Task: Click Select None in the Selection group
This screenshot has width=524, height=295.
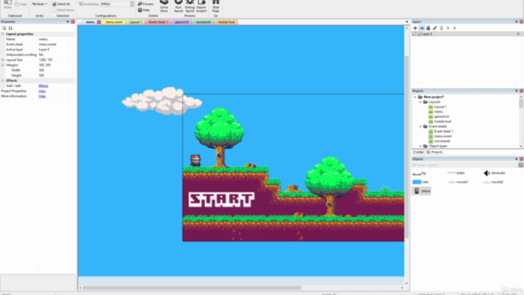Action: (x=63, y=10)
